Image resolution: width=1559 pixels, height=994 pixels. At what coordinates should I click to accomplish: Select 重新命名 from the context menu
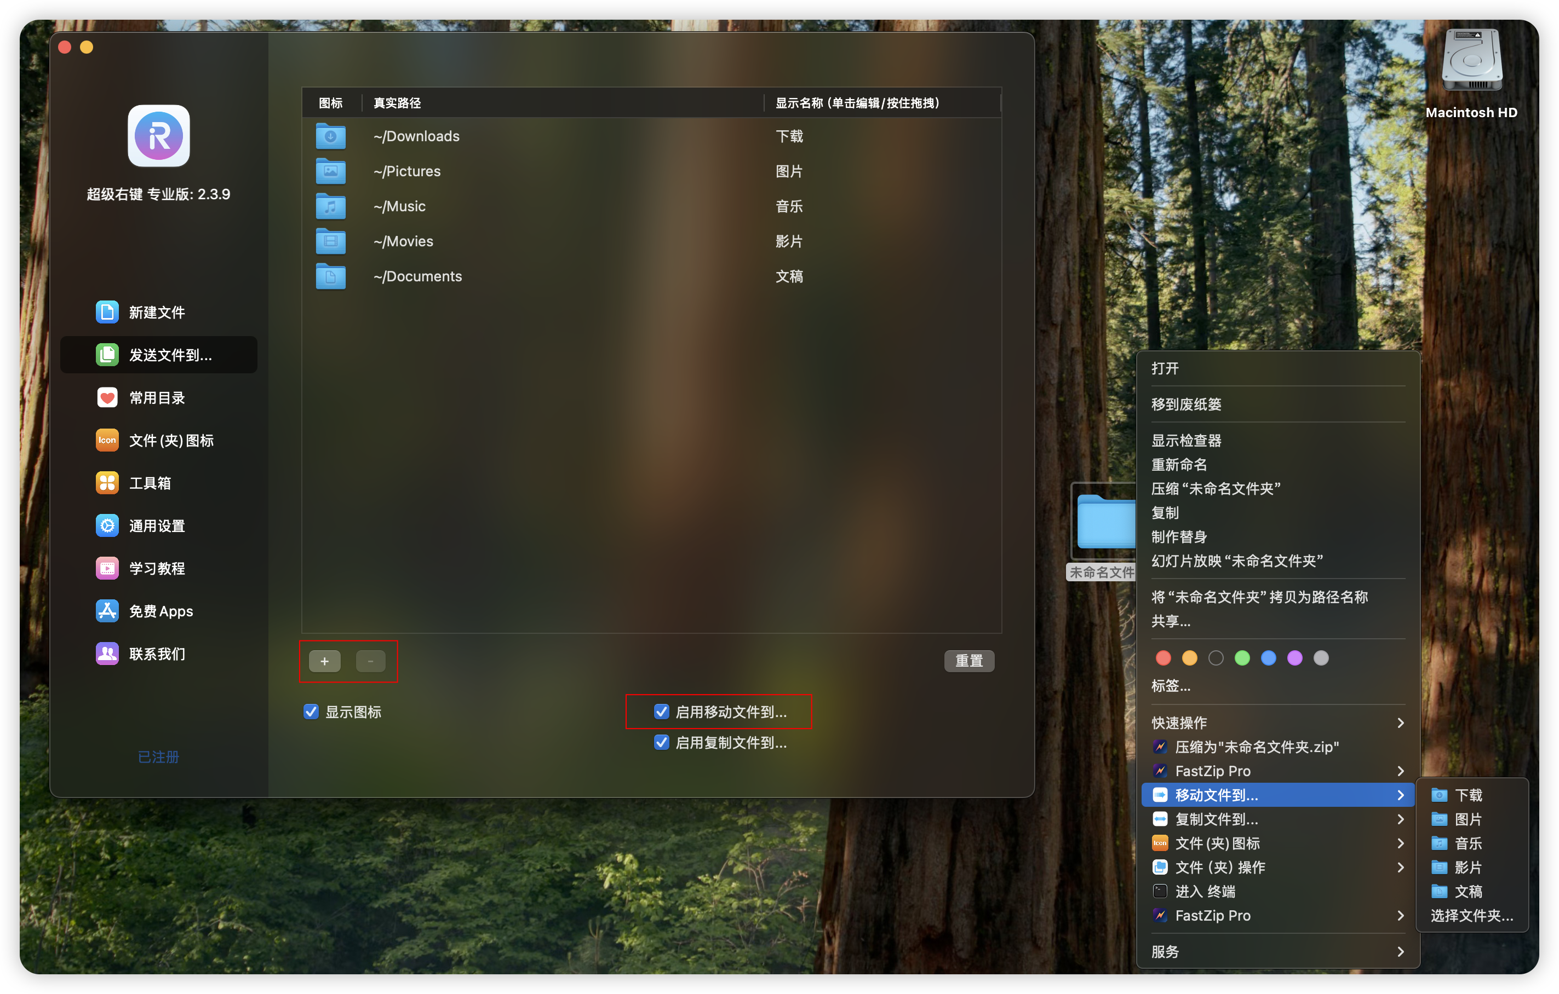1179,464
